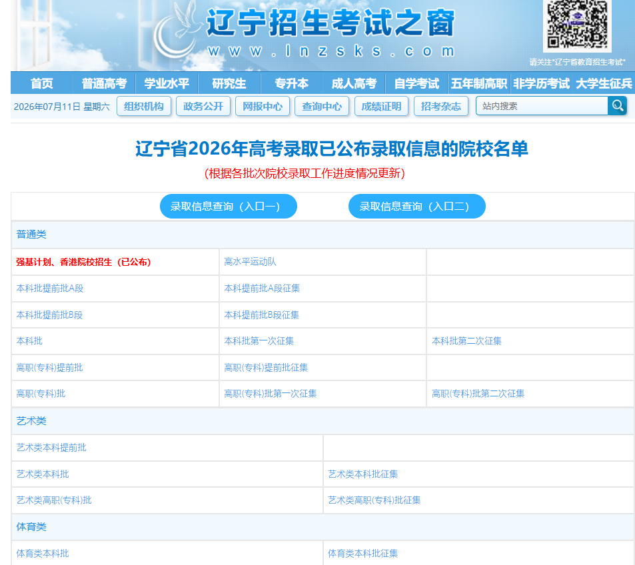The image size is (635, 565).
Task: Click the 网报中心 button
Action: [263, 106]
